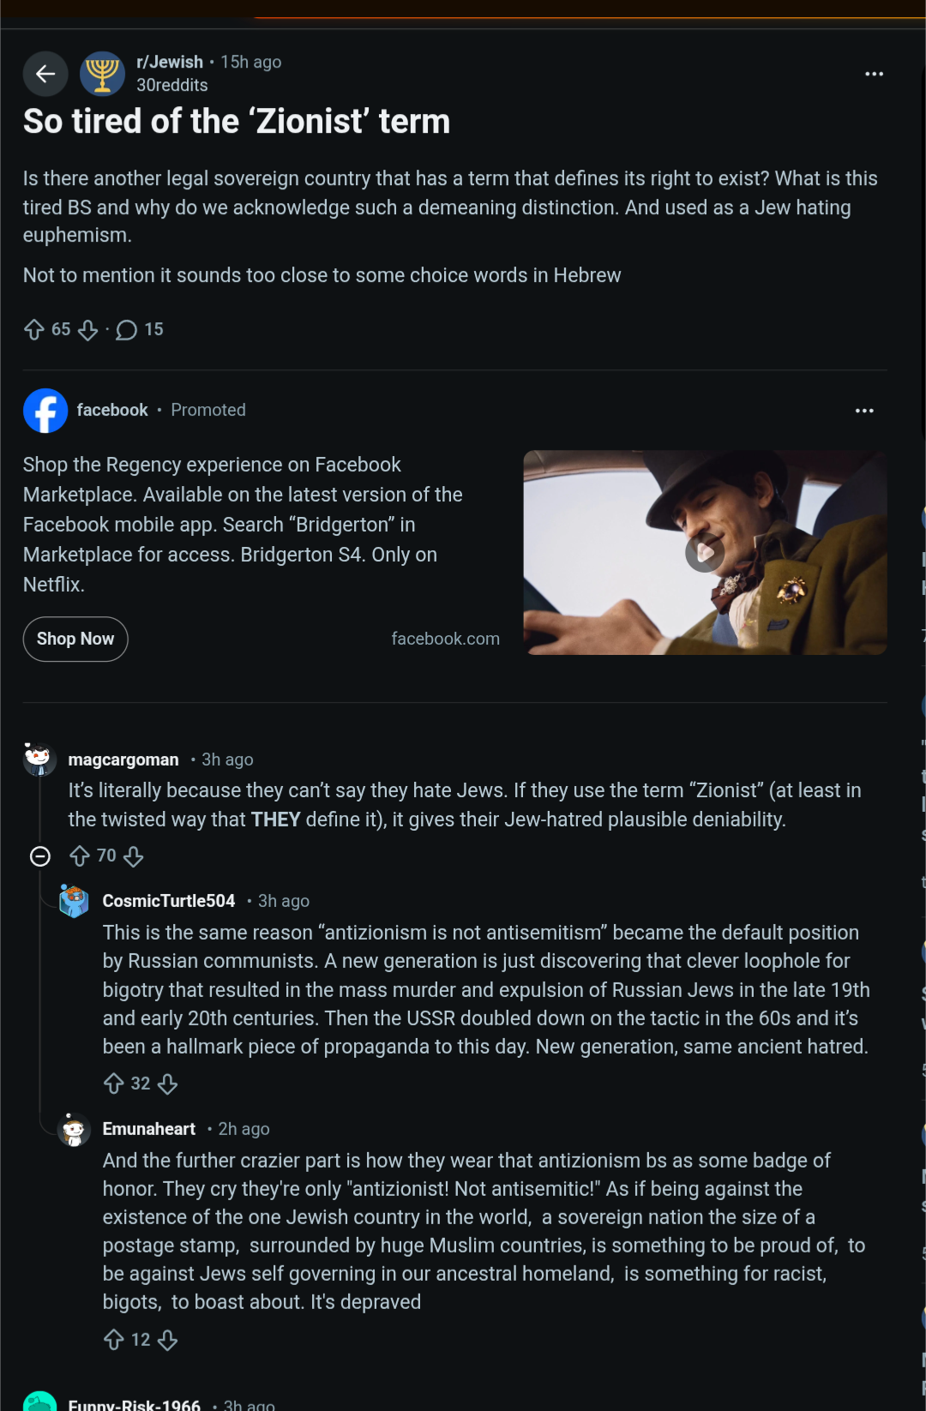The image size is (926, 1411).
Task: Go back using the arrow button
Action: 45,74
